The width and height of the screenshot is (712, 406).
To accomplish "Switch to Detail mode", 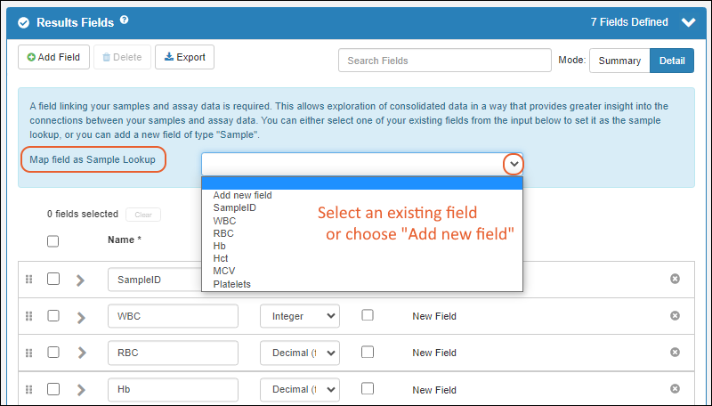I will coord(672,61).
